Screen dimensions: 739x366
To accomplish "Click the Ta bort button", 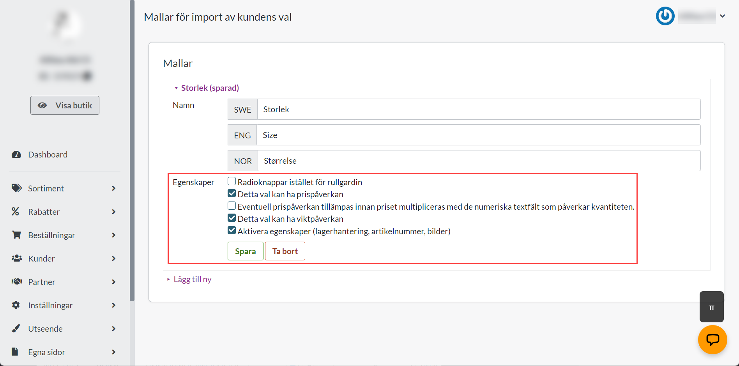I will point(285,251).
